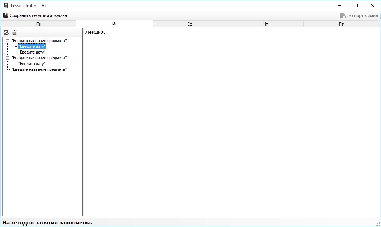Click the Lesson Texter app icon
This screenshot has height=227, width=381.
pos(6,5)
